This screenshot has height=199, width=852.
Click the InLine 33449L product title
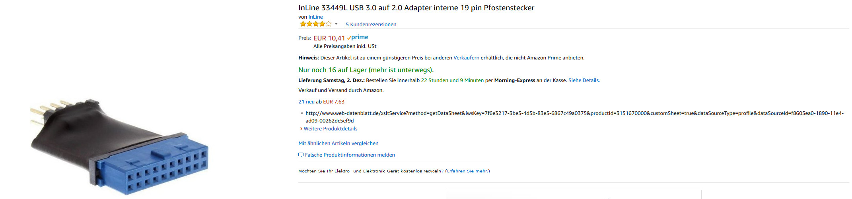click(x=416, y=8)
